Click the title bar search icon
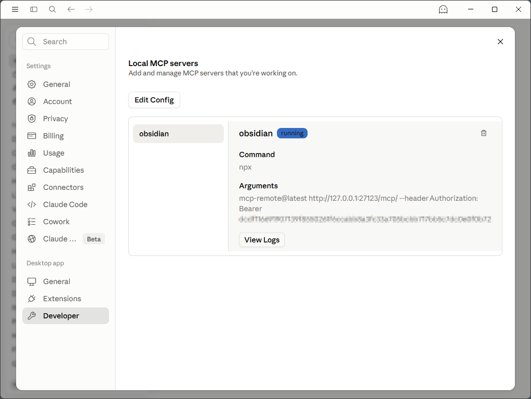Screen dimensions: 531x399 (x=52, y=9)
